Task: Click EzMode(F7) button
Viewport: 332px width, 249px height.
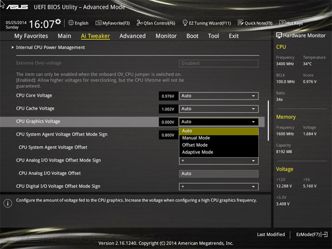Action: pyautogui.click(x=312, y=234)
